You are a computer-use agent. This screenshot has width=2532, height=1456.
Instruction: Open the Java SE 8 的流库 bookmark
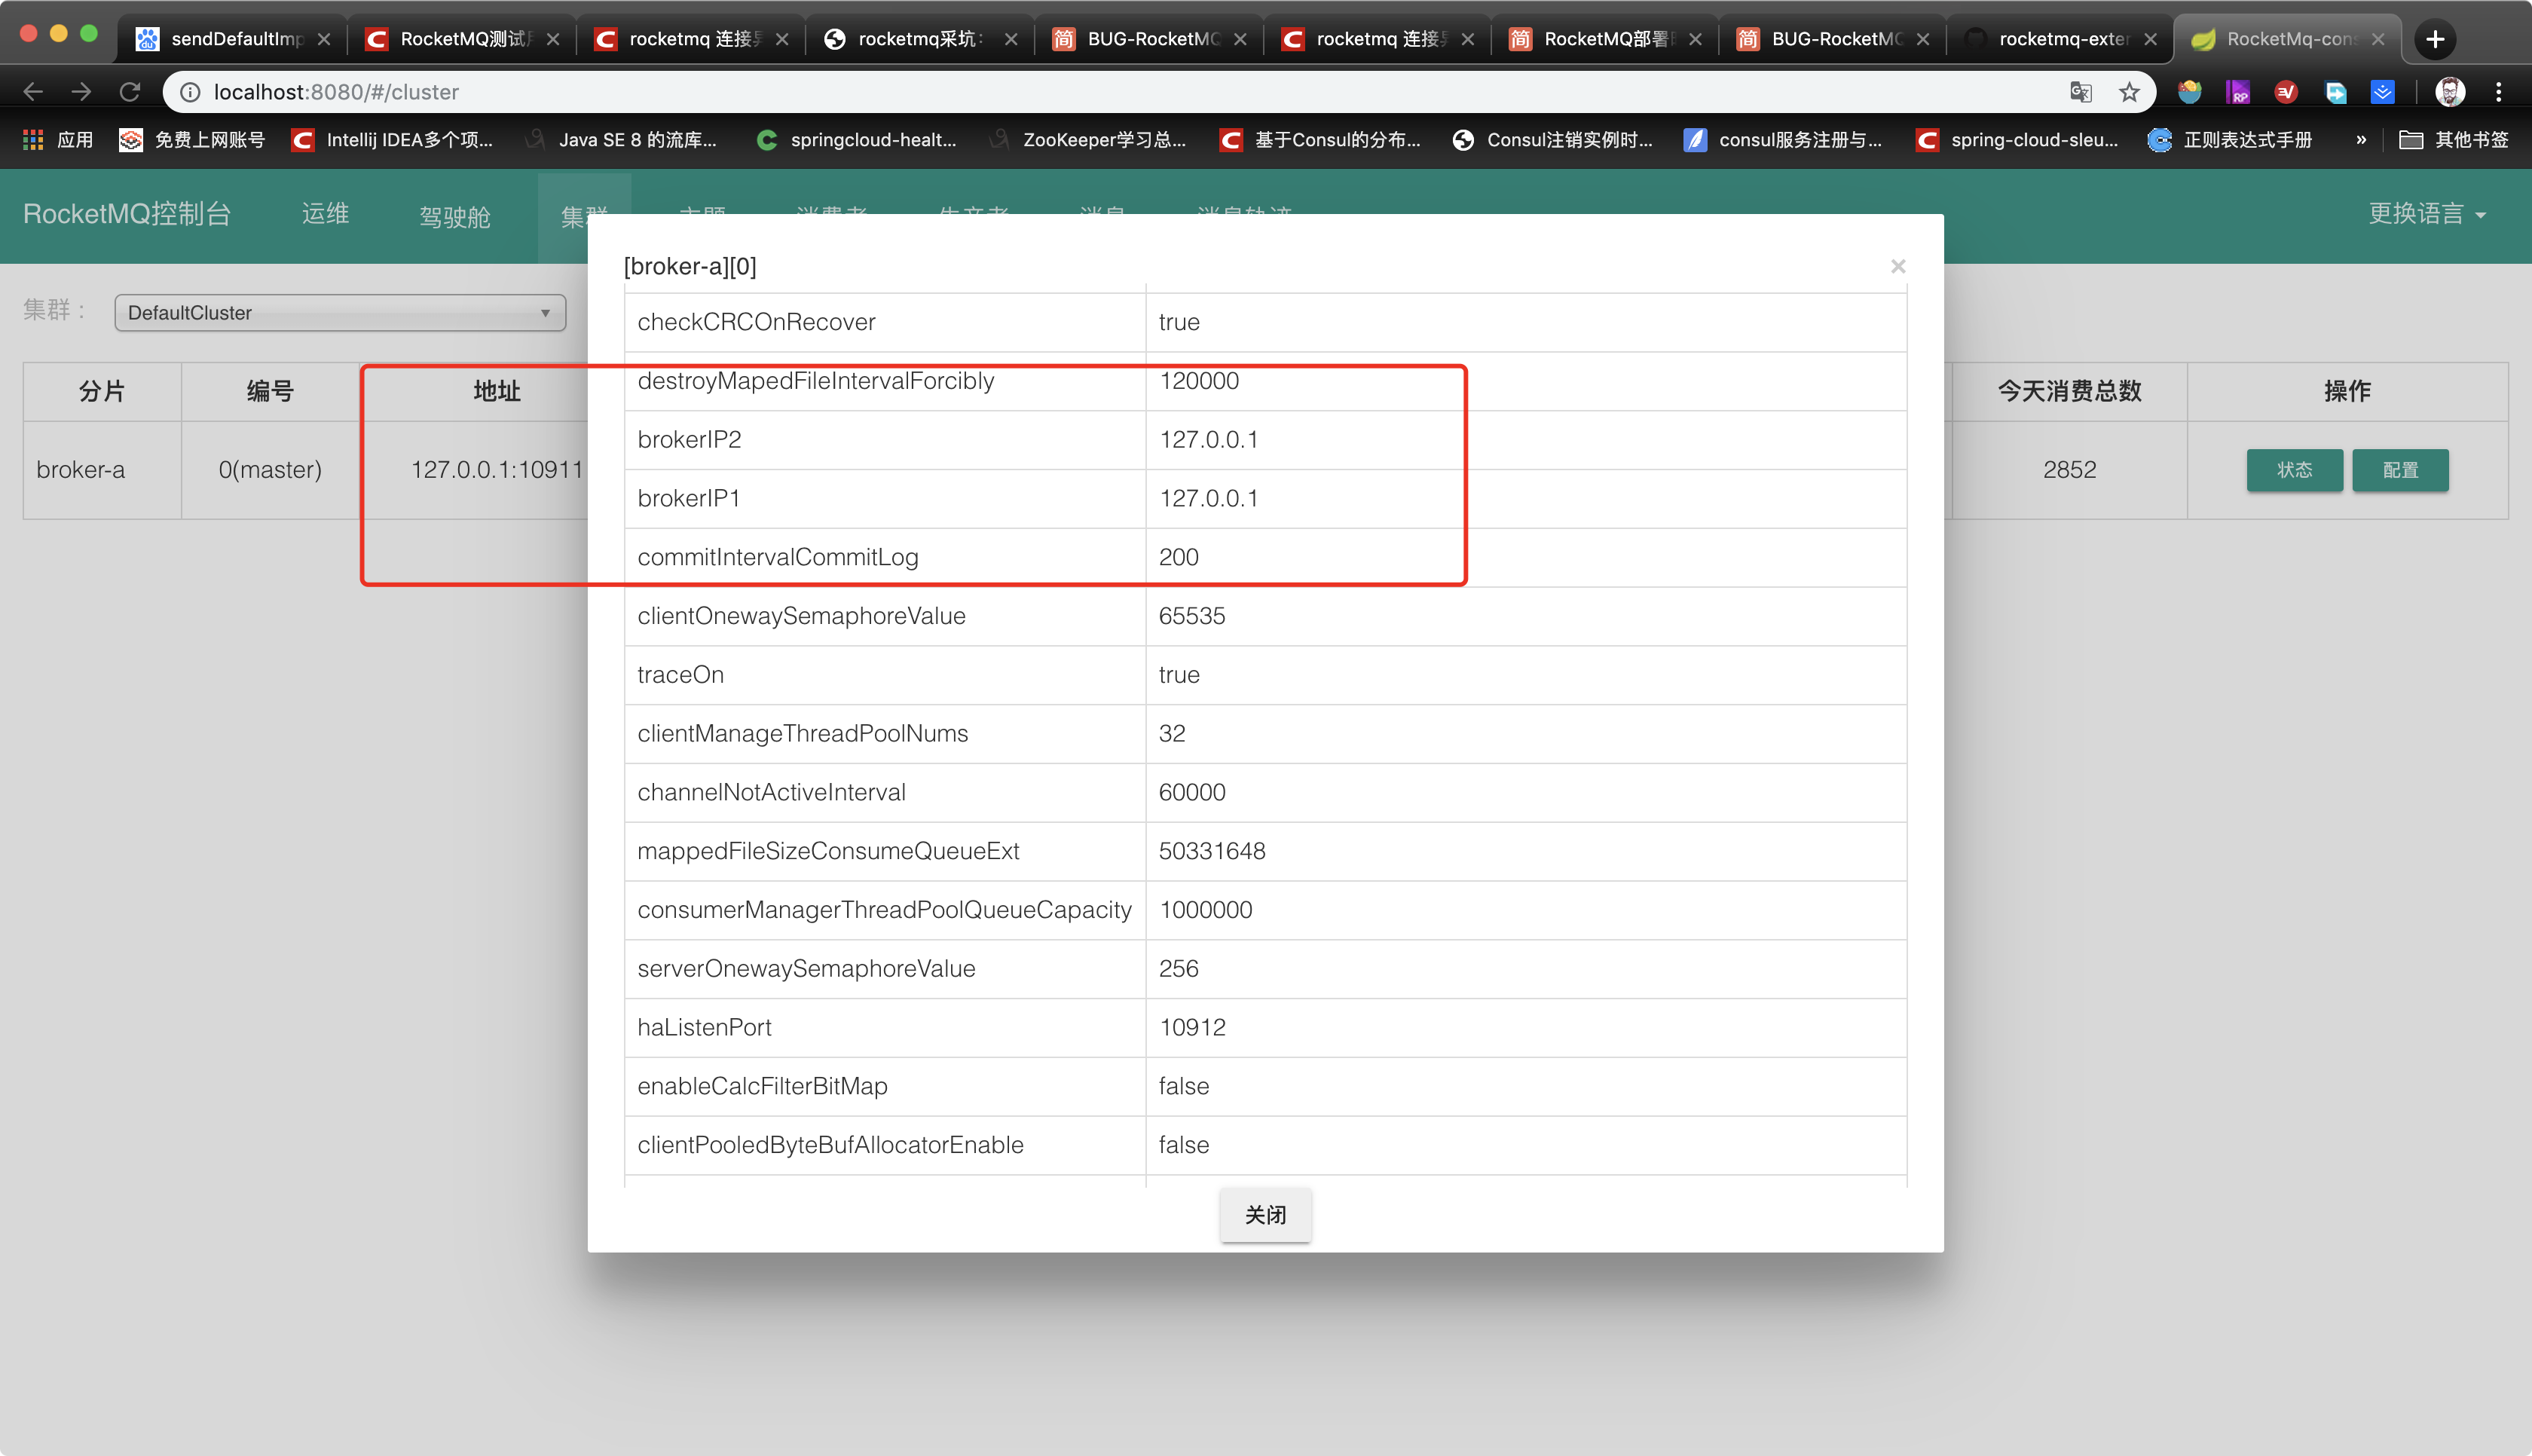point(622,140)
